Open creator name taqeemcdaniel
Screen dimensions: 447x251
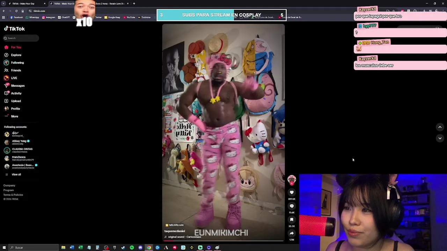175,231
